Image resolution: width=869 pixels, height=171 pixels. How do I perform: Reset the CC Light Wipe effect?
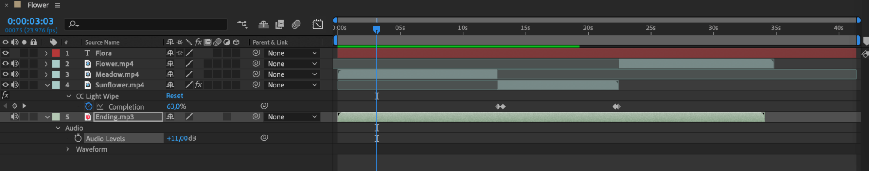[x=175, y=96]
